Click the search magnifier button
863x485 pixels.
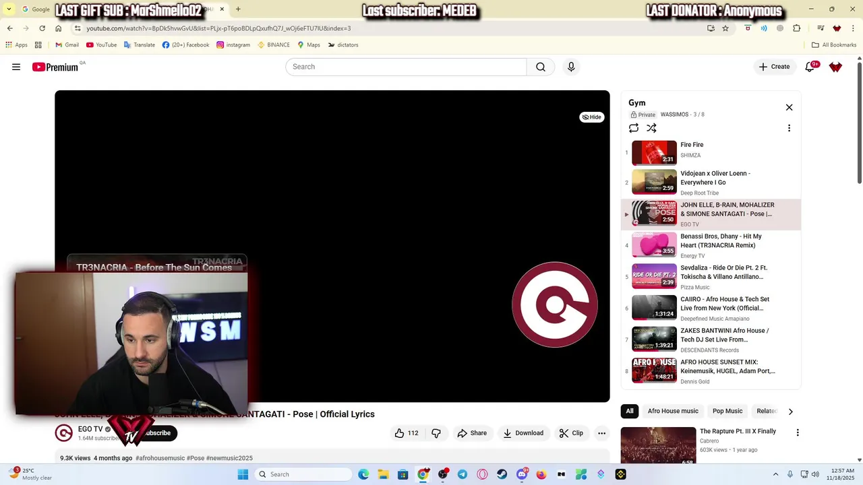(541, 67)
